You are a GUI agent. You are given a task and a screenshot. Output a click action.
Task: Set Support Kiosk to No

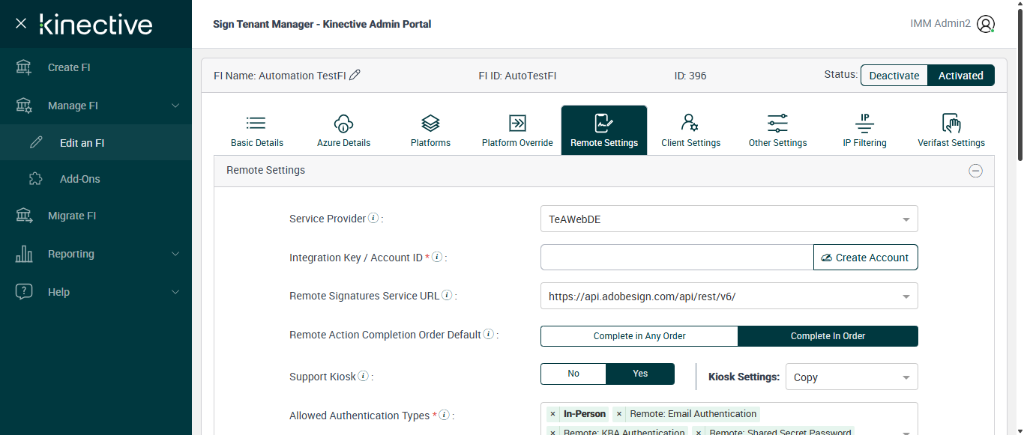click(x=573, y=374)
